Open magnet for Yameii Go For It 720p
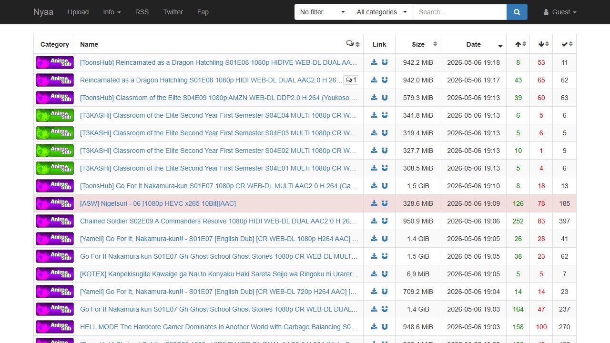Viewport: 610px width, 343px height. [385, 292]
